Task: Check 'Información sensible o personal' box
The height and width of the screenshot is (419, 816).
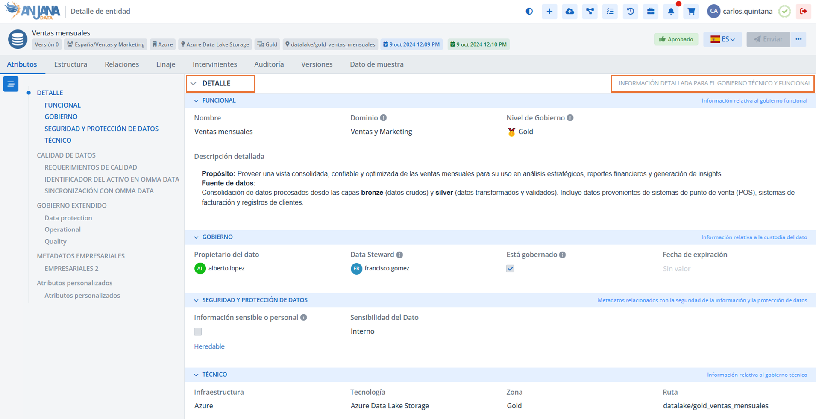Action: pos(198,331)
